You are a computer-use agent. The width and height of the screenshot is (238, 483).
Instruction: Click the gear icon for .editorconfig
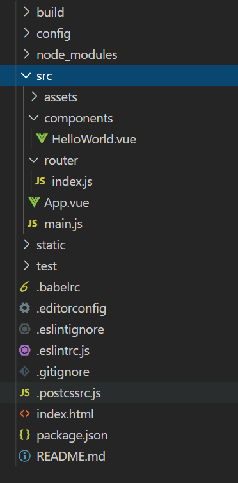(24, 308)
